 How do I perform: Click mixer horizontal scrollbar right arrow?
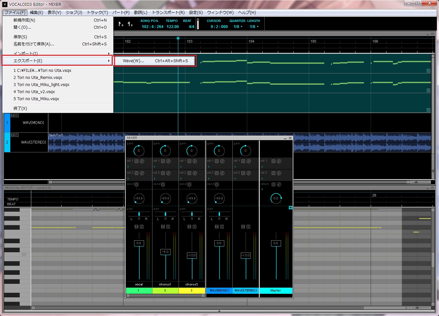(x=203, y=296)
